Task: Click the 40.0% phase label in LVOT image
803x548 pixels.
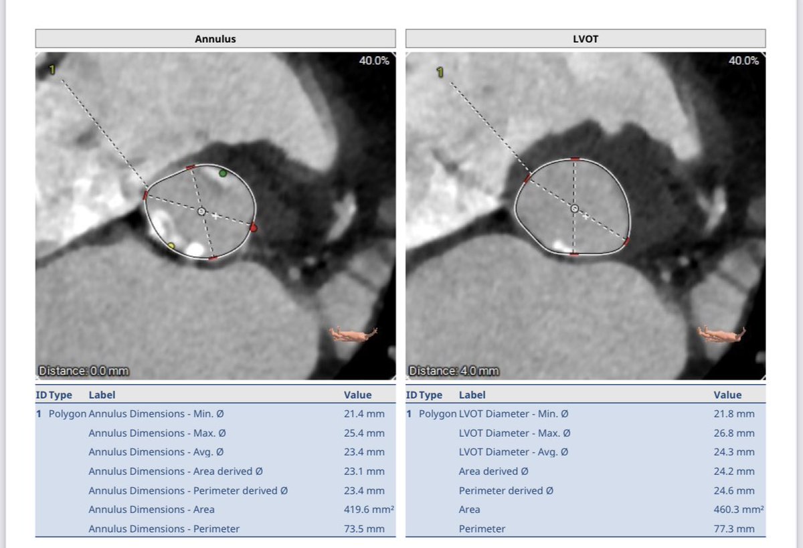Action: 744,60
